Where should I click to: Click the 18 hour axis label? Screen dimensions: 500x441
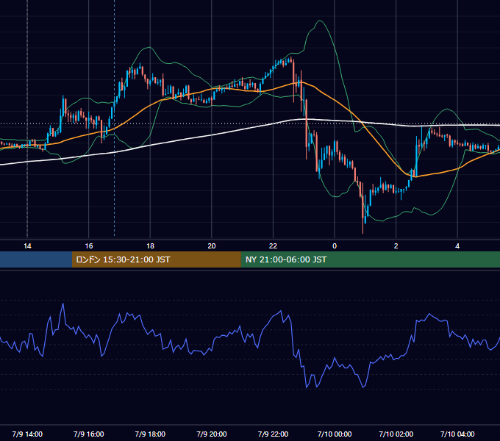point(150,246)
